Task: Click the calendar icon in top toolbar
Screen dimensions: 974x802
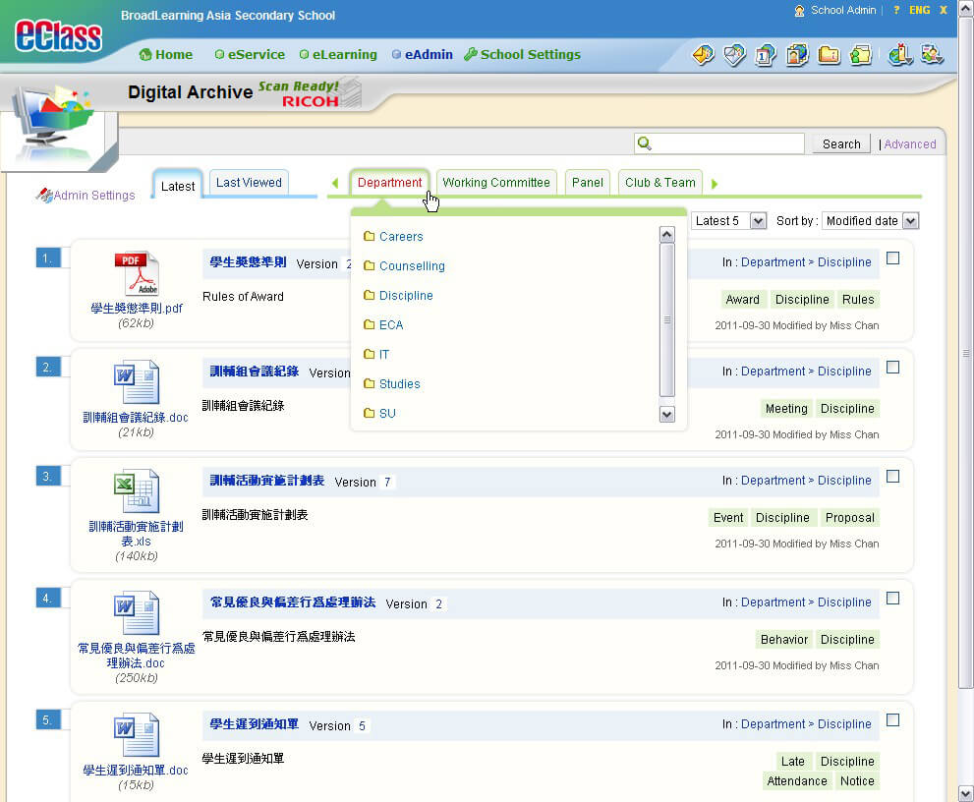Action: click(766, 55)
